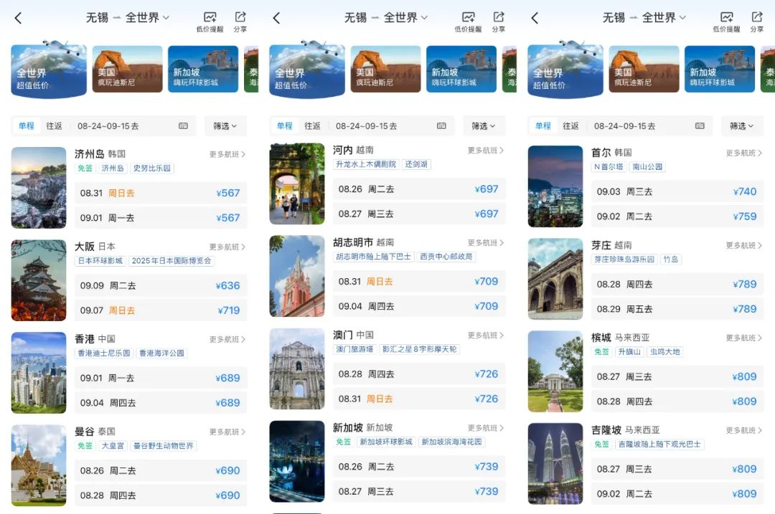Viewport: 775px width, 514px height.
Task: Tap the 分享 share icon in the rightmost panel
Action: pos(756,22)
